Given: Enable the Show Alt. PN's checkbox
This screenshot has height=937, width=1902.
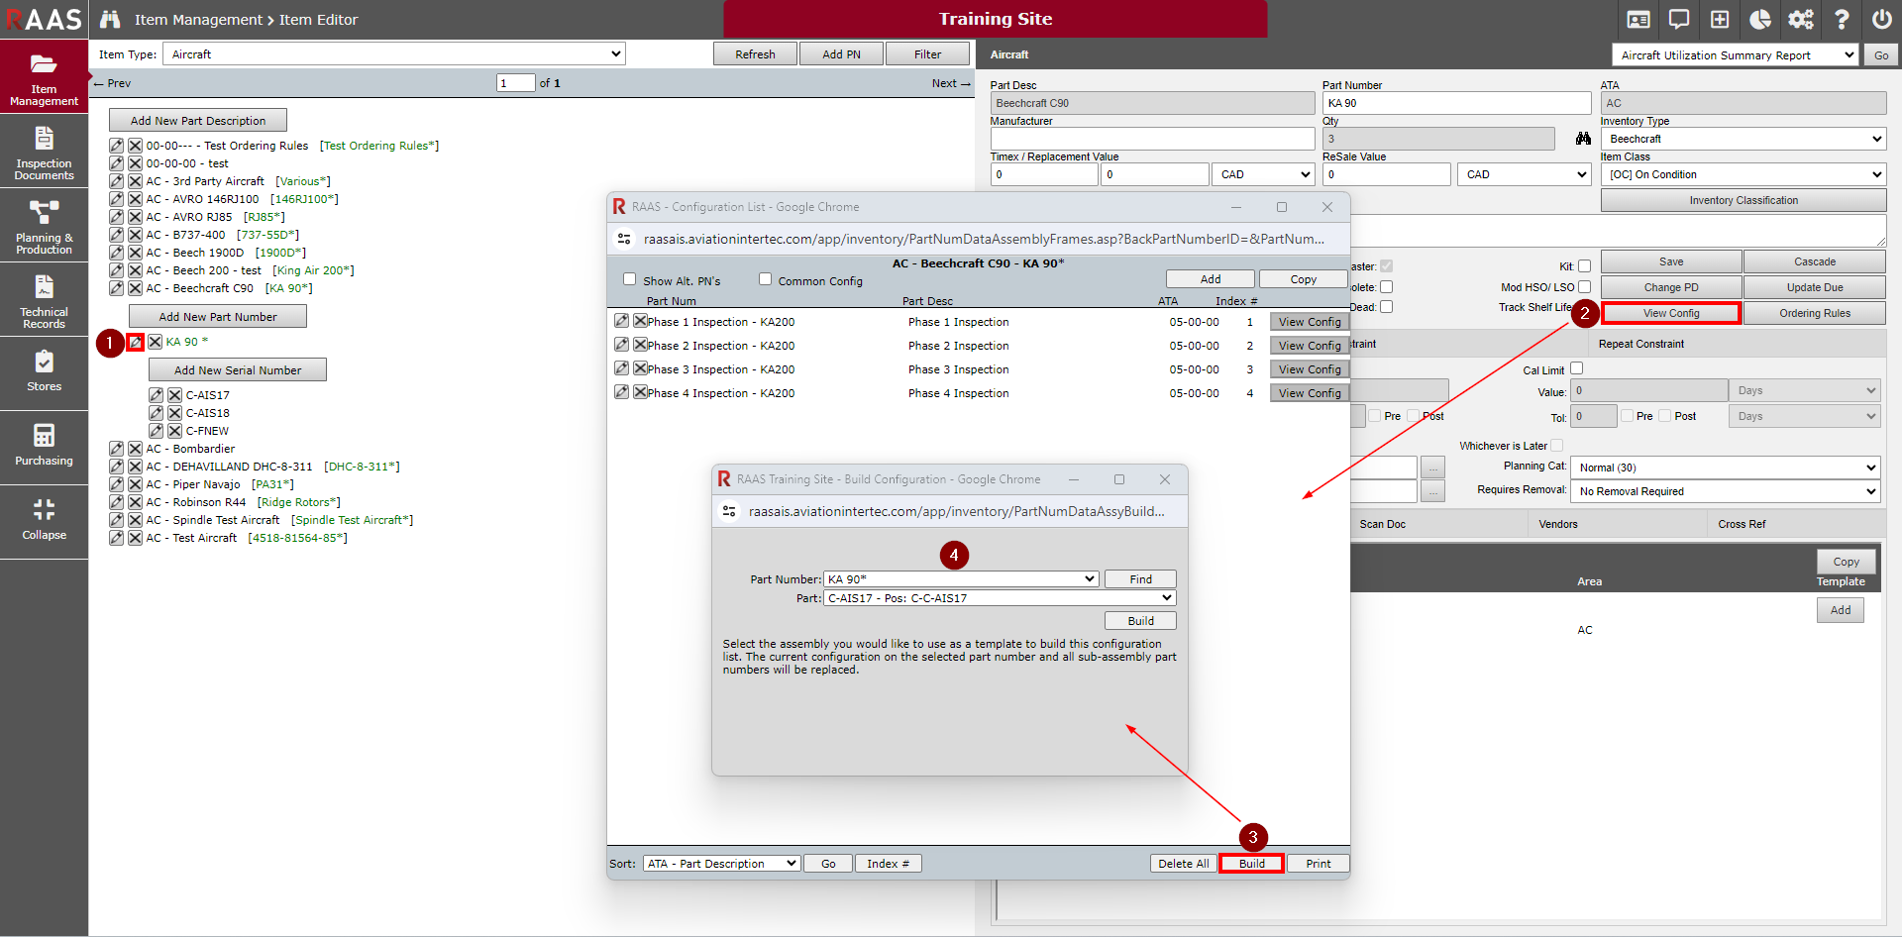Looking at the screenshot, I should [629, 279].
